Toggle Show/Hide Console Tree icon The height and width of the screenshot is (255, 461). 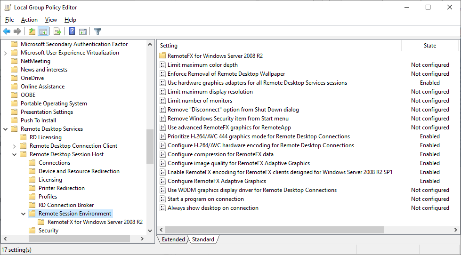[43, 32]
